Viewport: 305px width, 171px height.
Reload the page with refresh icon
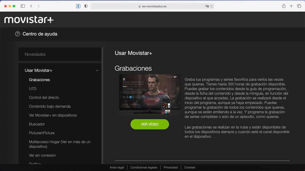(x=212, y=6)
